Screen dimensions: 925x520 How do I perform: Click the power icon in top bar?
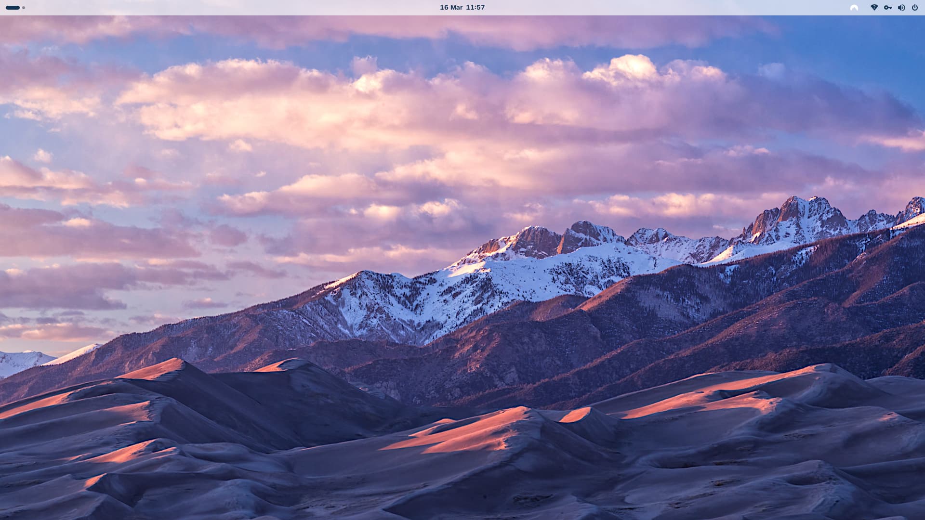914,8
